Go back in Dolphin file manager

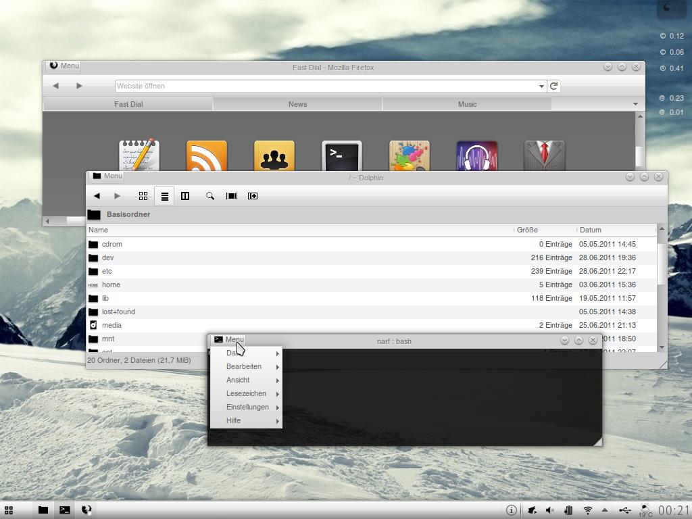[97, 196]
